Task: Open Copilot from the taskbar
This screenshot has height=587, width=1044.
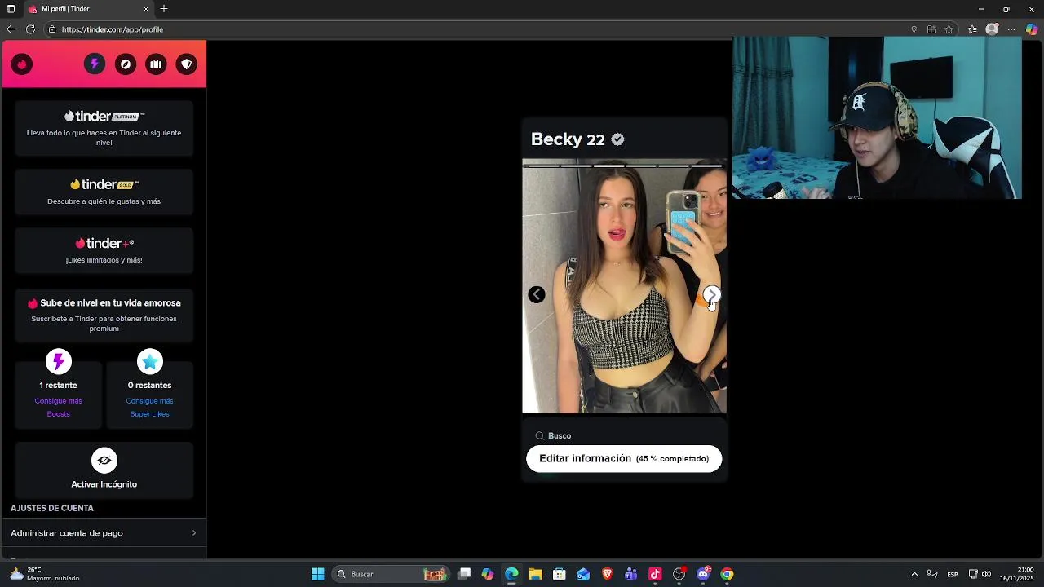Action: pos(488,574)
